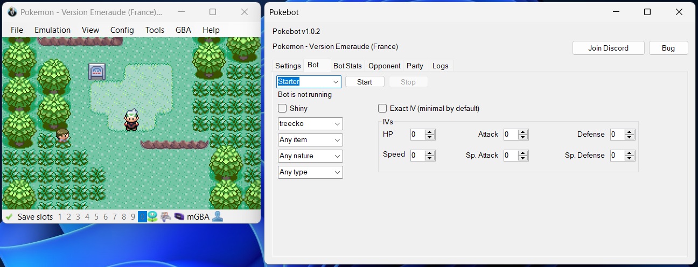Image resolution: width=698 pixels, height=267 pixels.
Task: Switch to the Opponent tab
Action: coord(384,66)
